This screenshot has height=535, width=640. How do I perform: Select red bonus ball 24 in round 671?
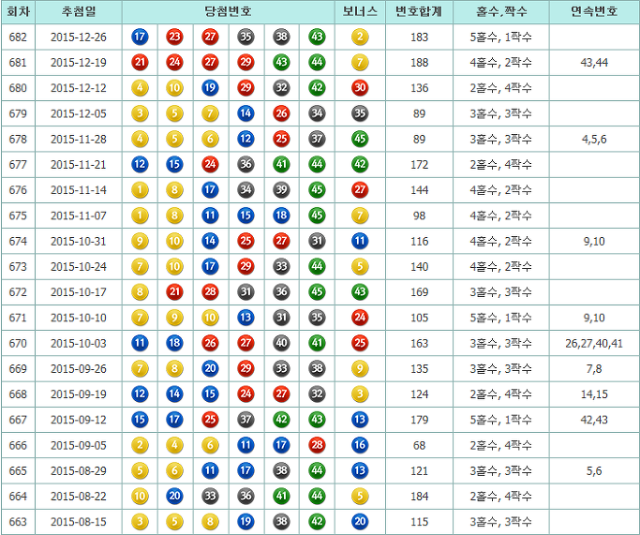point(360,318)
